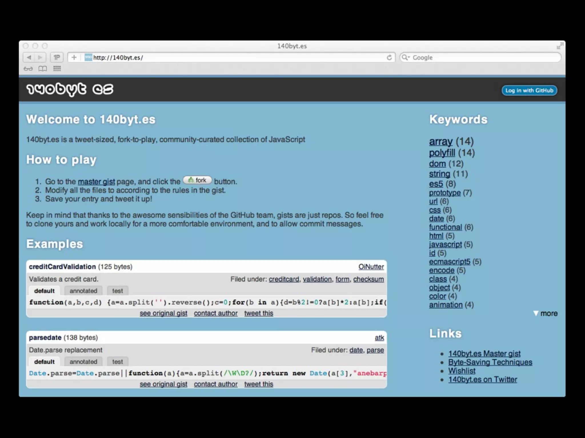Reload the page with the refresh icon
585x438 pixels.
pos(389,58)
